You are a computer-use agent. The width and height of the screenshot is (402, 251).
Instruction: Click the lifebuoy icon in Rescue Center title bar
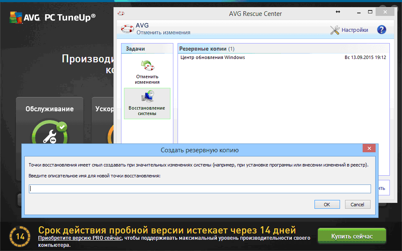(x=121, y=13)
